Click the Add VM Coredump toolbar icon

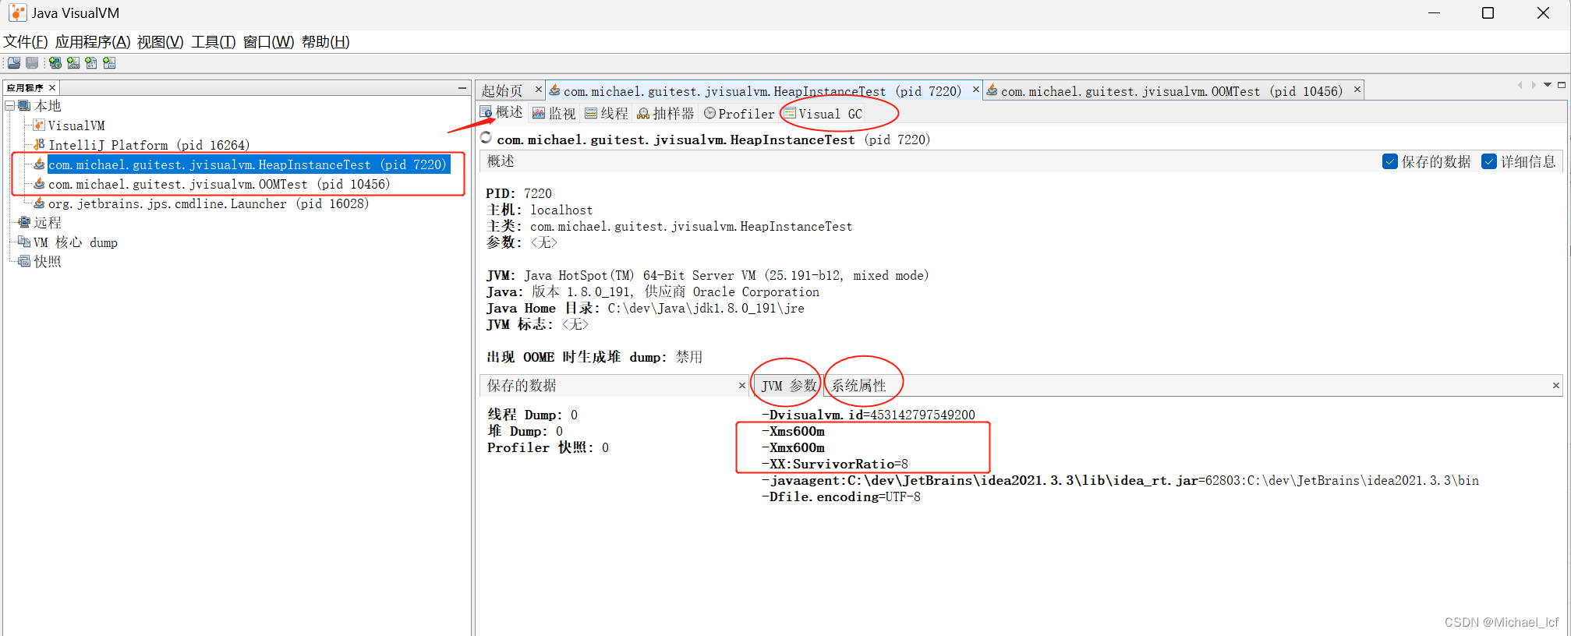point(91,63)
